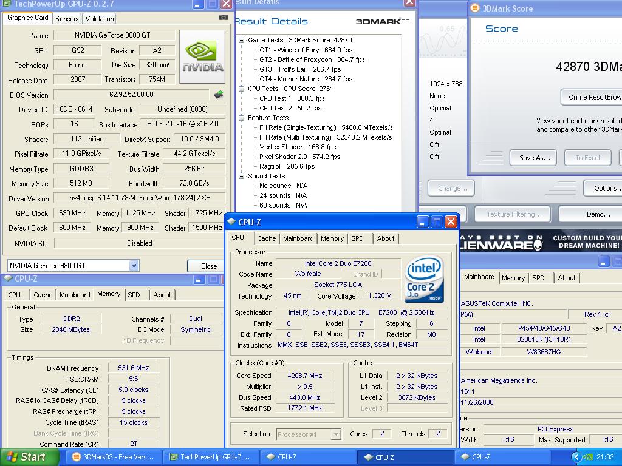Click the W83667HG sensor field in CPU-Z
This screenshot has width=622, height=466.
pos(544,352)
